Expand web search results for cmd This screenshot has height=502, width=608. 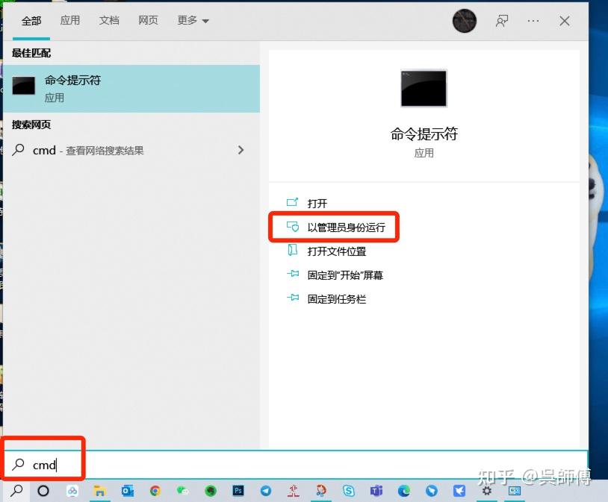click(241, 150)
